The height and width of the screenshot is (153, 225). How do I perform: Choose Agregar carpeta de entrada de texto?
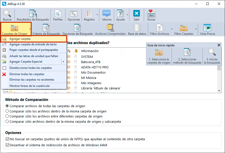click(34, 44)
